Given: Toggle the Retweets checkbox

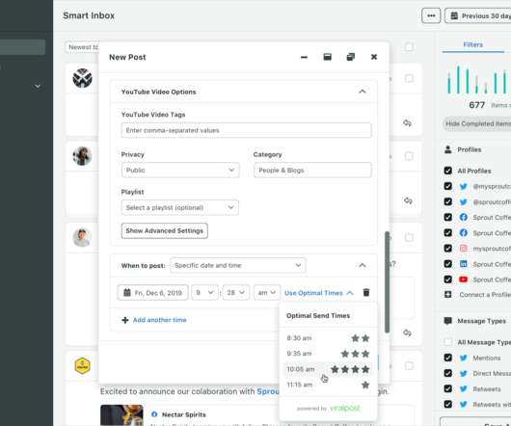Looking at the screenshot, I should tap(448, 388).
